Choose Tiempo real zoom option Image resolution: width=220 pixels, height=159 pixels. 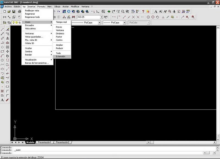pos(62,22)
